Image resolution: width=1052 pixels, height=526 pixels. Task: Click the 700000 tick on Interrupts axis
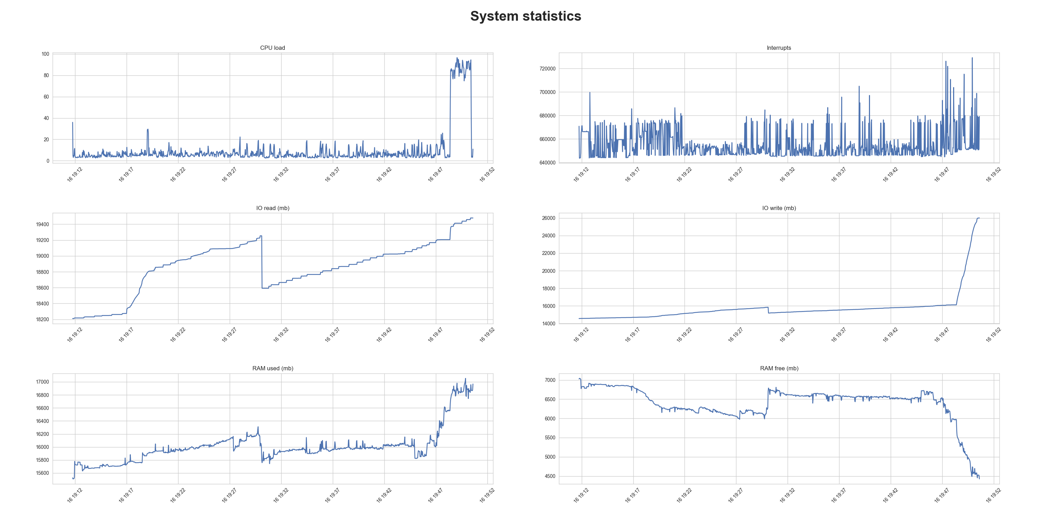(x=547, y=92)
